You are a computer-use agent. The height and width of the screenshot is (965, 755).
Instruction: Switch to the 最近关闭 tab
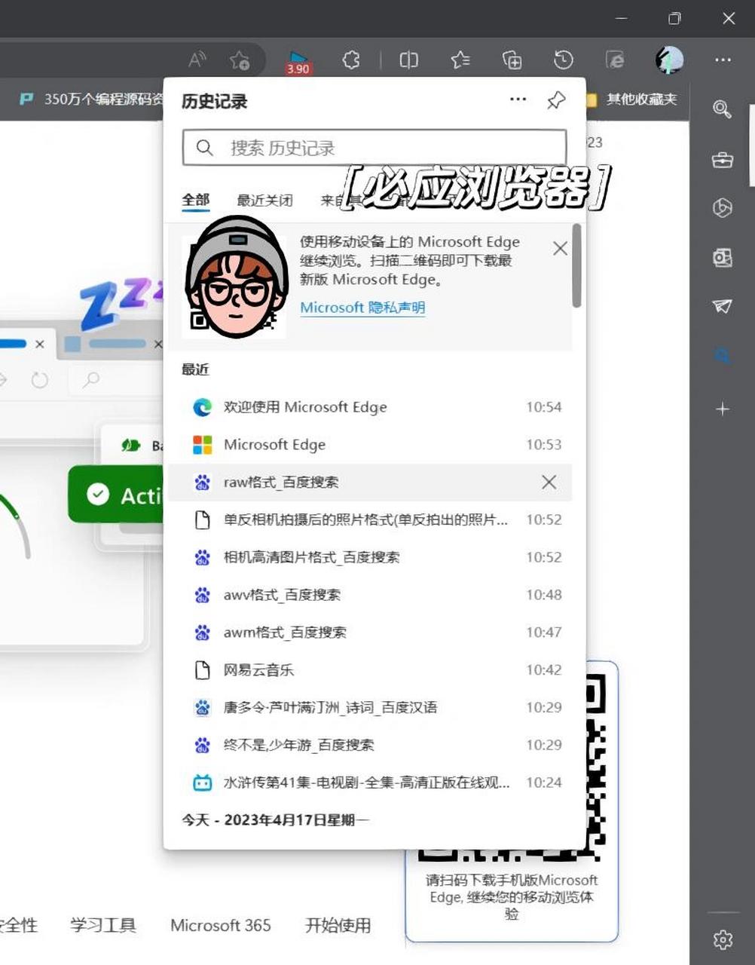tap(264, 200)
